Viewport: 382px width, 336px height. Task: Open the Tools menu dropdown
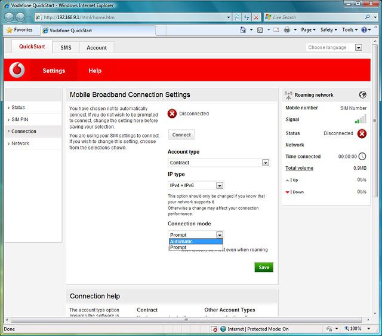coord(350,30)
